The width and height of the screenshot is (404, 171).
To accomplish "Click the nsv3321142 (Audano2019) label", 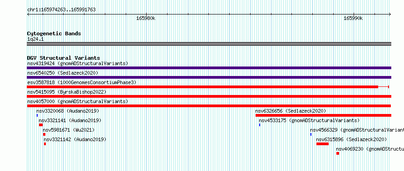I will click(x=75, y=139).
